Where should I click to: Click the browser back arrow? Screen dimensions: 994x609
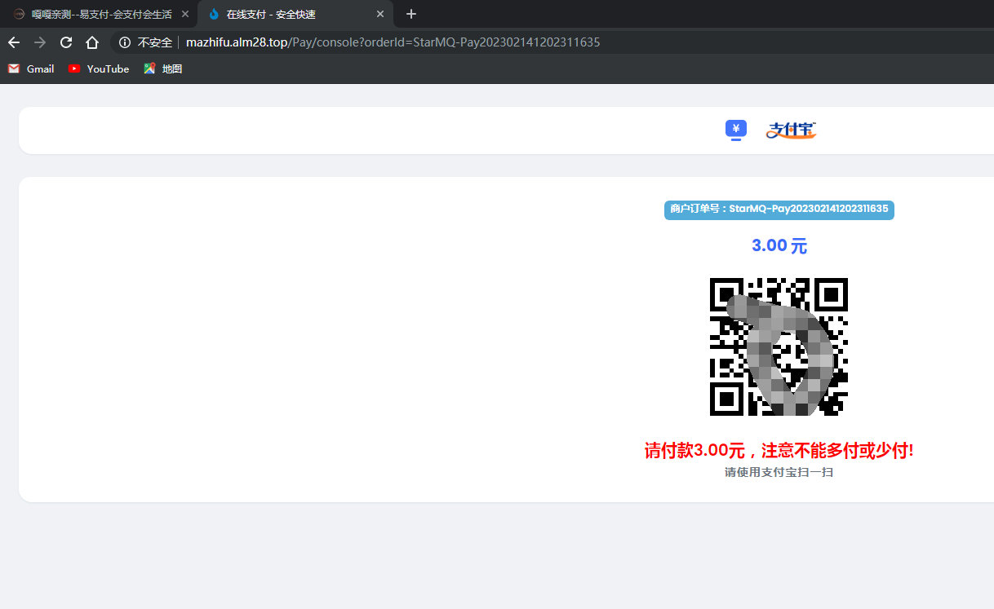pyautogui.click(x=14, y=42)
